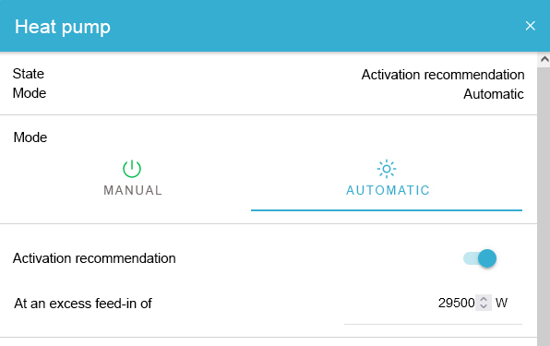This screenshot has height=346, width=550.
Task: Click the sun icon for Automatic mode
Action: [387, 169]
